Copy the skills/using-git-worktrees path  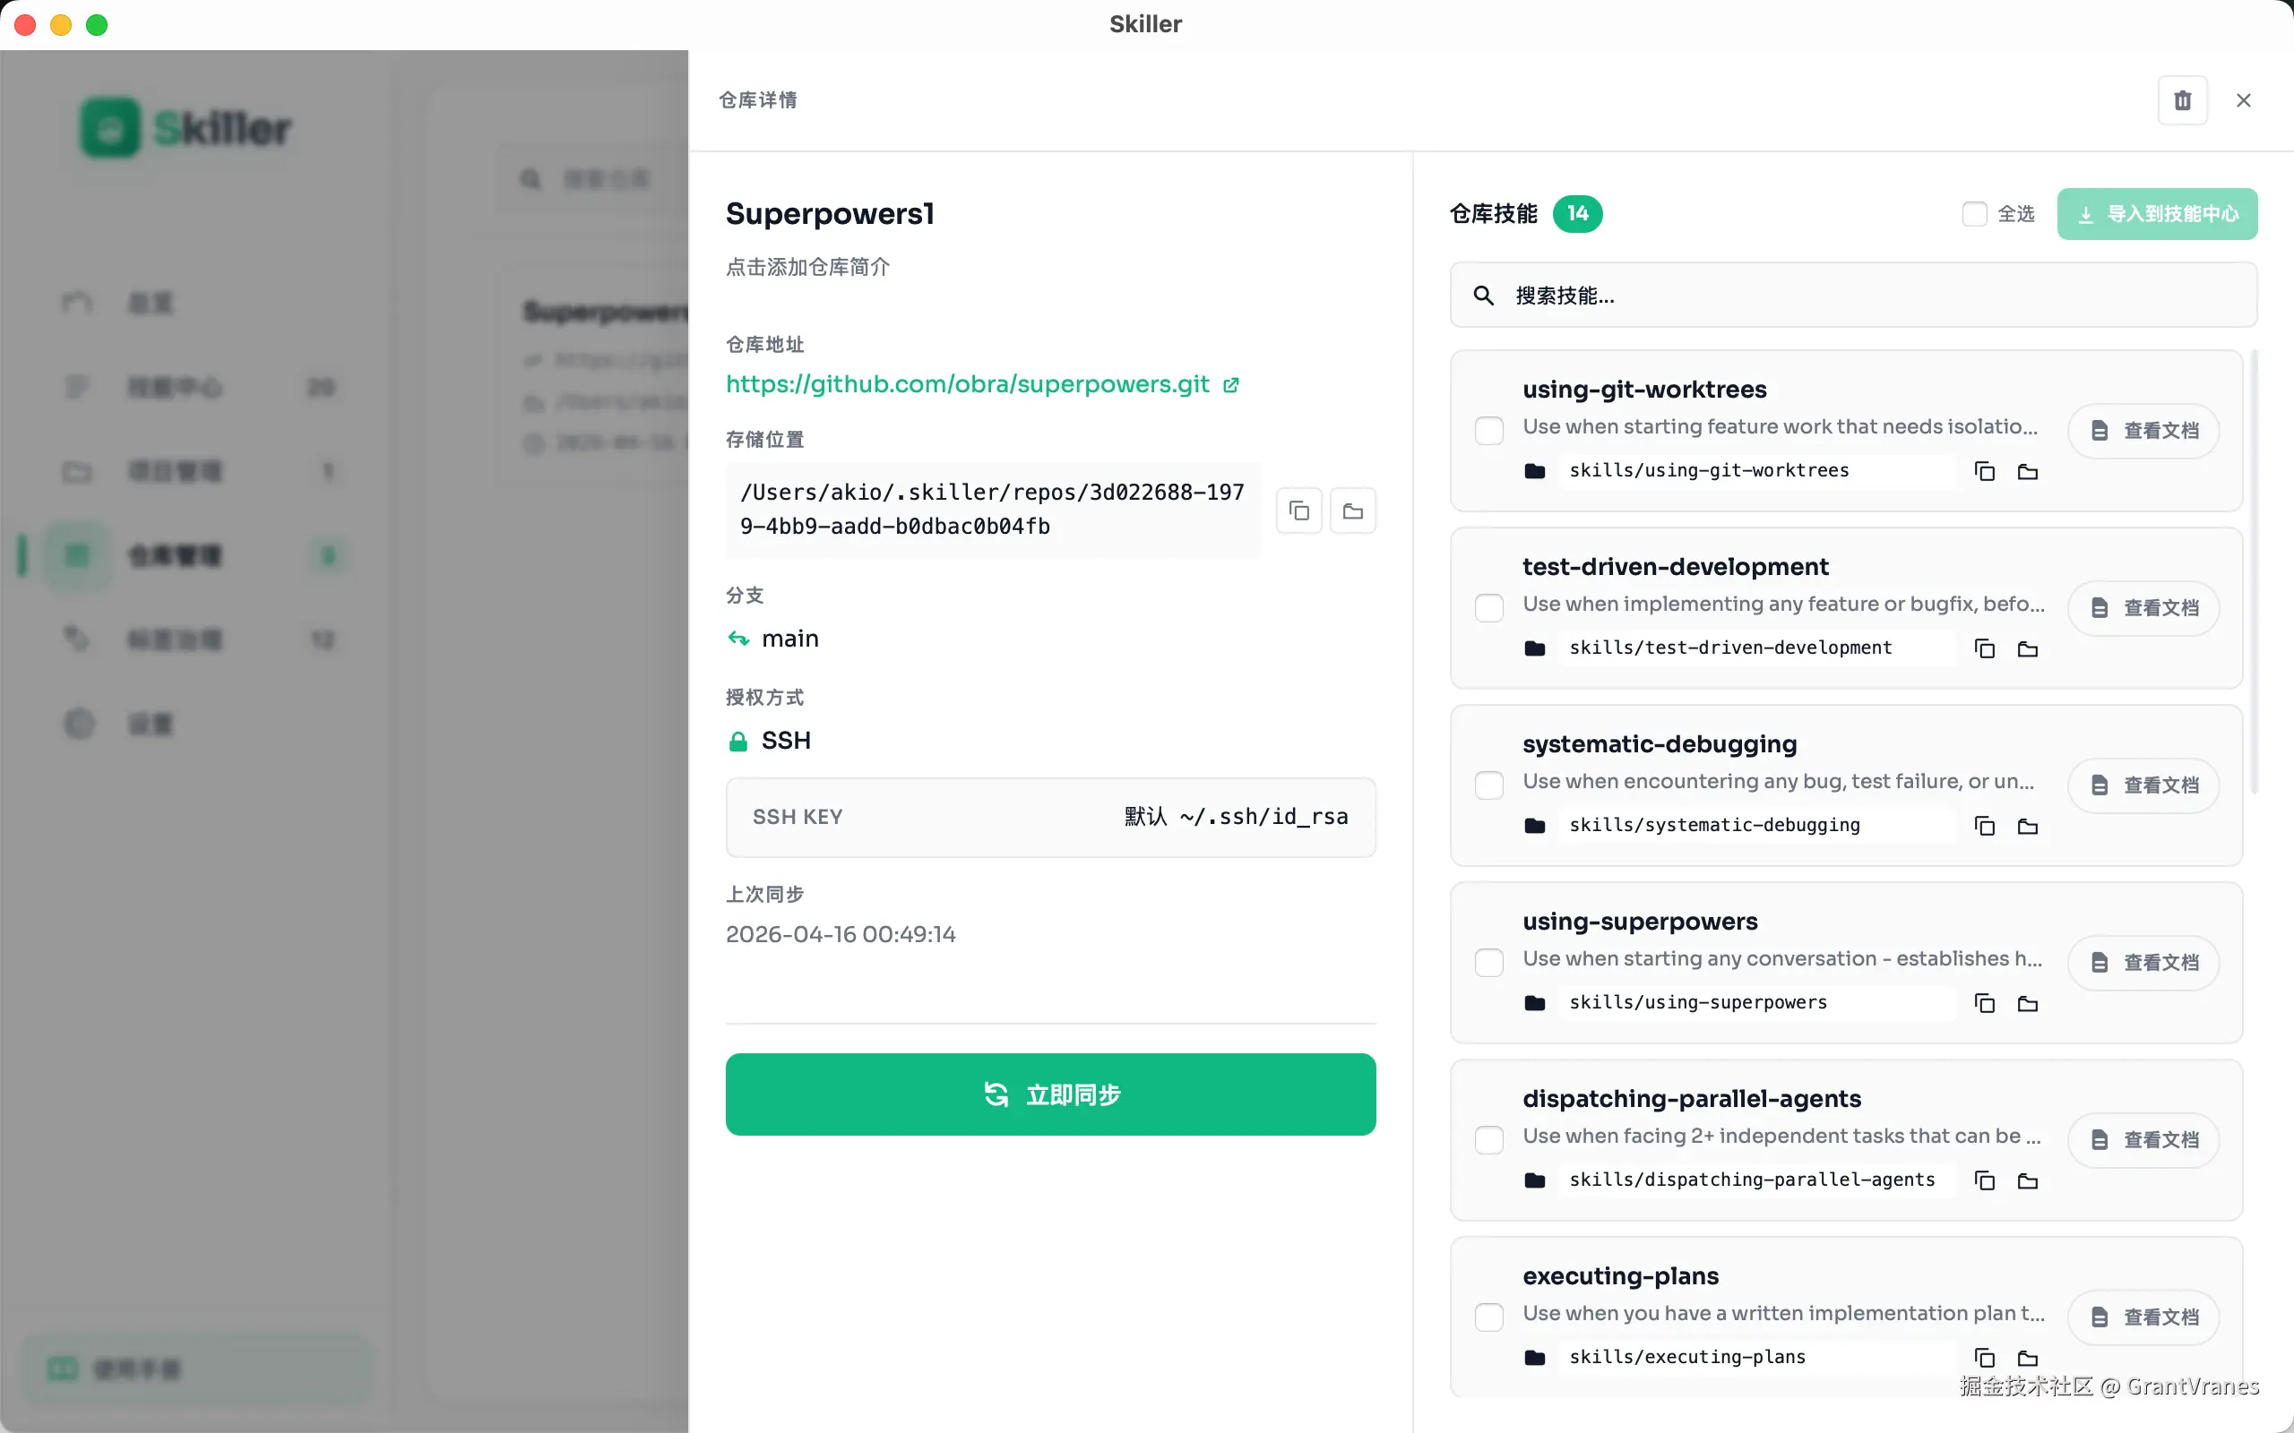click(1984, 471)
